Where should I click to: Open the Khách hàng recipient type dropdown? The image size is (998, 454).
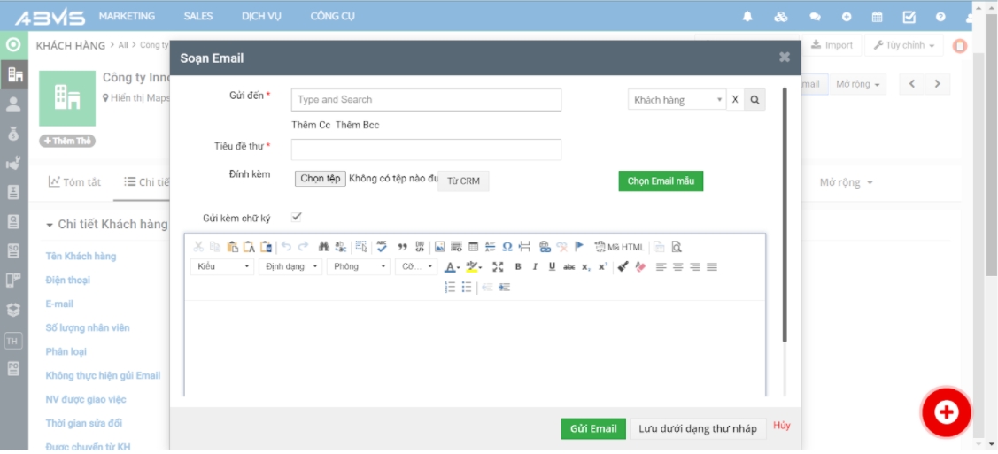point(677,100)
